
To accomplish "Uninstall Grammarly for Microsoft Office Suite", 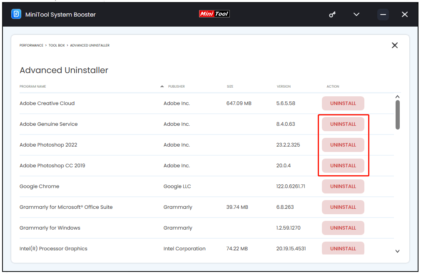I will 343,207.
